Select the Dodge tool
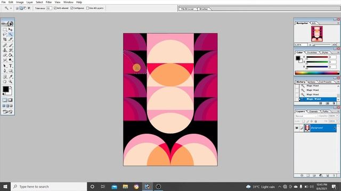 click(11, 60)
